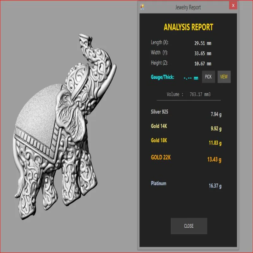This screenshot has height=253, width=253.
Task: Click the Width (Y) value 33.65 mm
Action: [x=203, y=53]
